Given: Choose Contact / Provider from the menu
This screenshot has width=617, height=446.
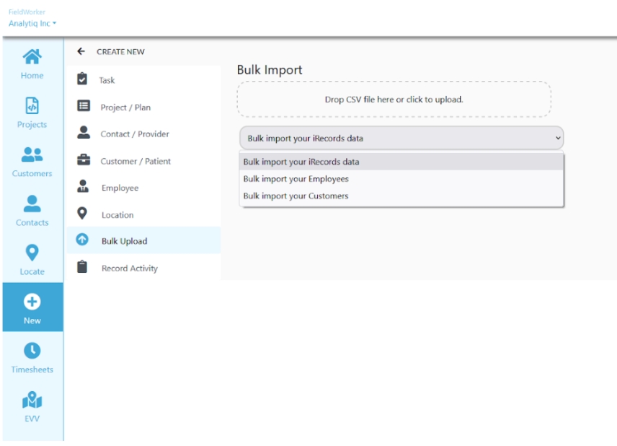Looking at the screenshot, I should coord(135,134).
